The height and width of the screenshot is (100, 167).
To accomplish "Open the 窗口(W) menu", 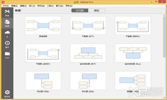I will [60, 6].
